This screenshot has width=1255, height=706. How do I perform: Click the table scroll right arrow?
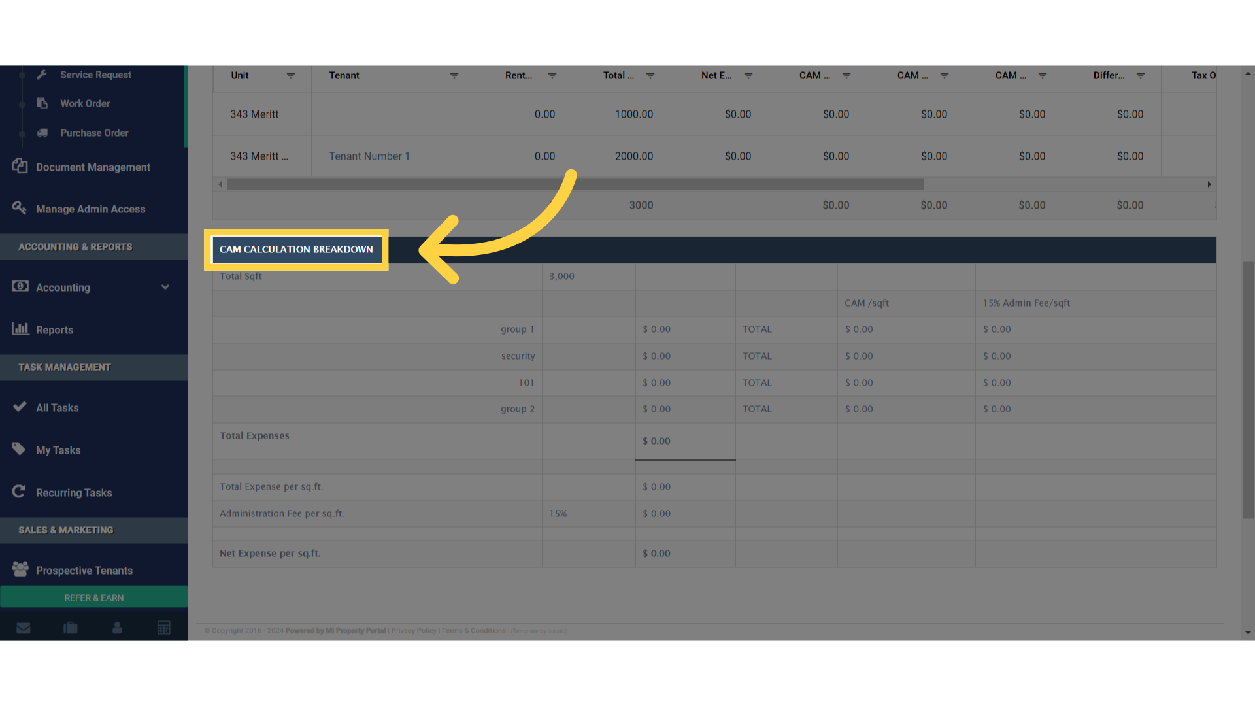1209,184
